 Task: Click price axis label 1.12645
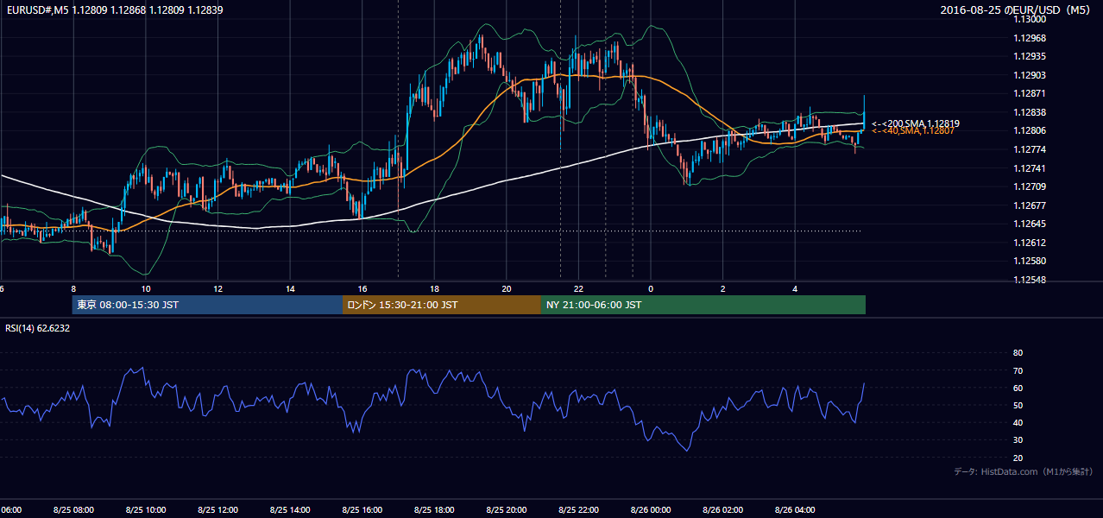(x=1030, y=224)
